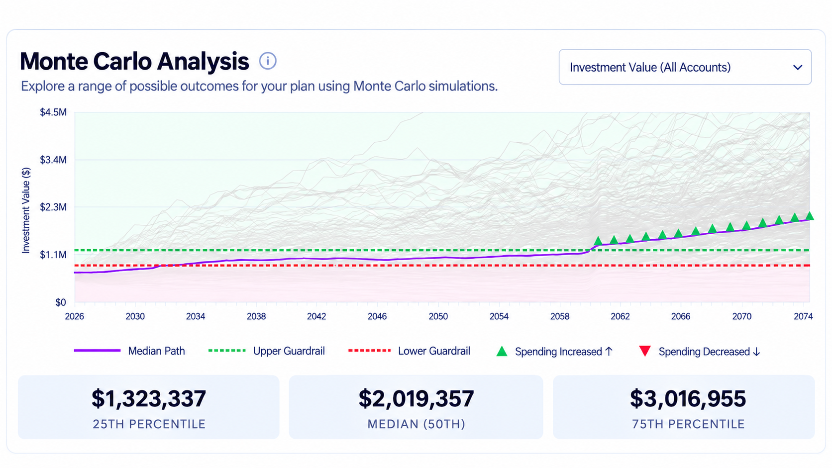Click the 2026 x-axis label

75,316
